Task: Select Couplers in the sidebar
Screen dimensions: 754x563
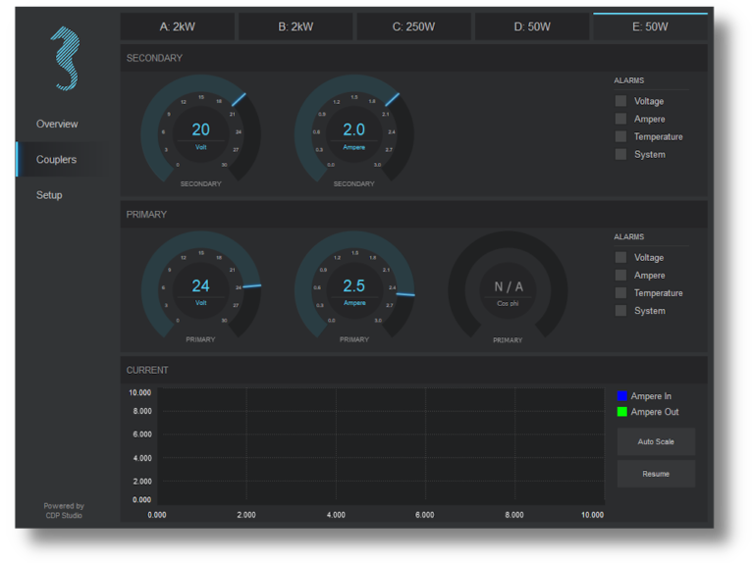Action: [57, 160]
